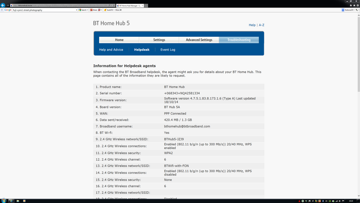Image resolution: width=360 pixels, height=203 pixels.
Task: Open the File Explorer taskbar icon
Action: point(18,201)
